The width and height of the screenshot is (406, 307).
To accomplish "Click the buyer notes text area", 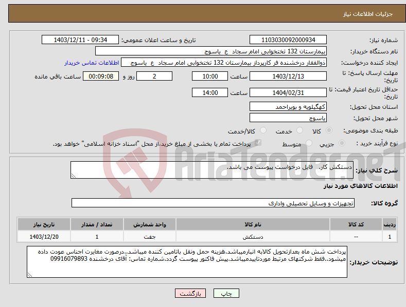I will click(x=187, y=262).
